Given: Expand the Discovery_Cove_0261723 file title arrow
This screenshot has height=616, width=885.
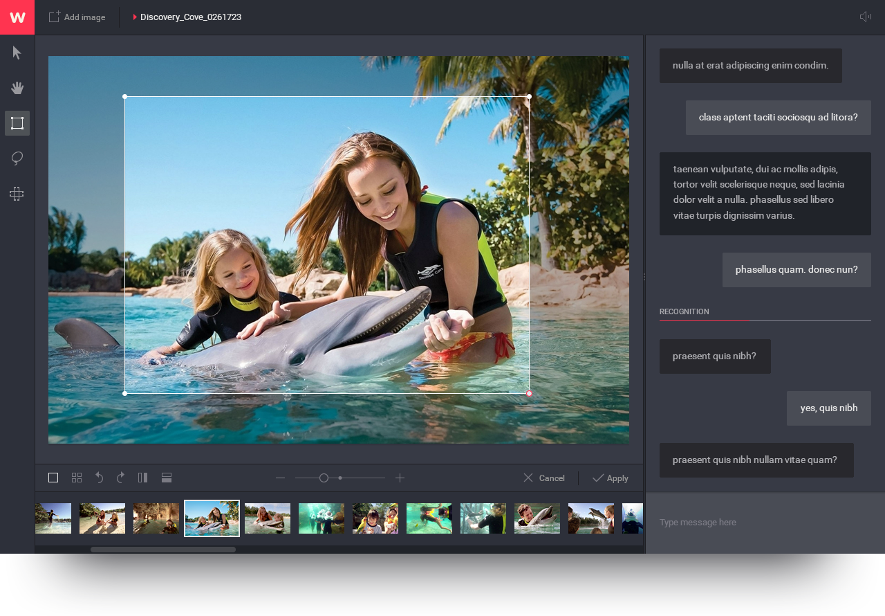Looking at the screenshot, I should (x=135, y=17).
